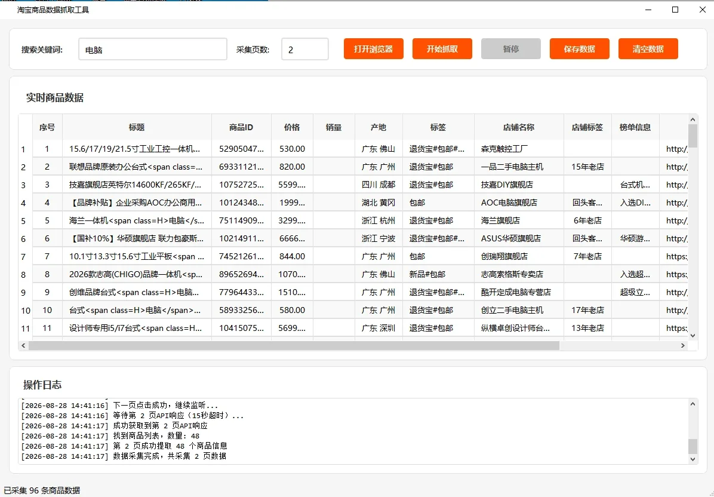The height and width of the screenshot is (497, 714).
Task: Click the 销量 column header
Action: click(x=334, y=127)
